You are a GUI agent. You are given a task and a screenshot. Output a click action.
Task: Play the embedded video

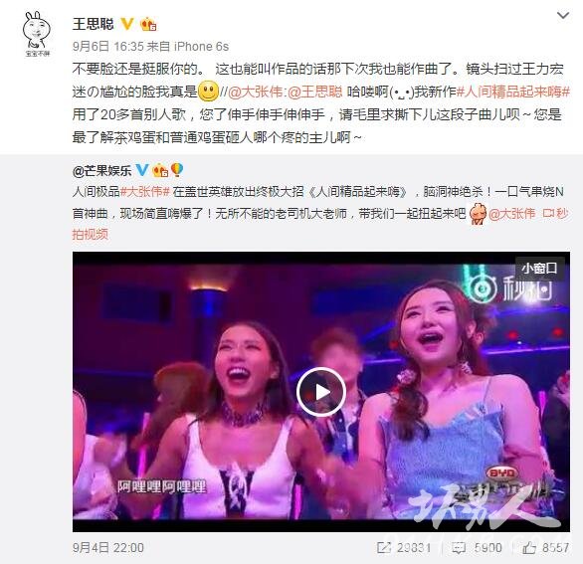[x=321, y=392]
